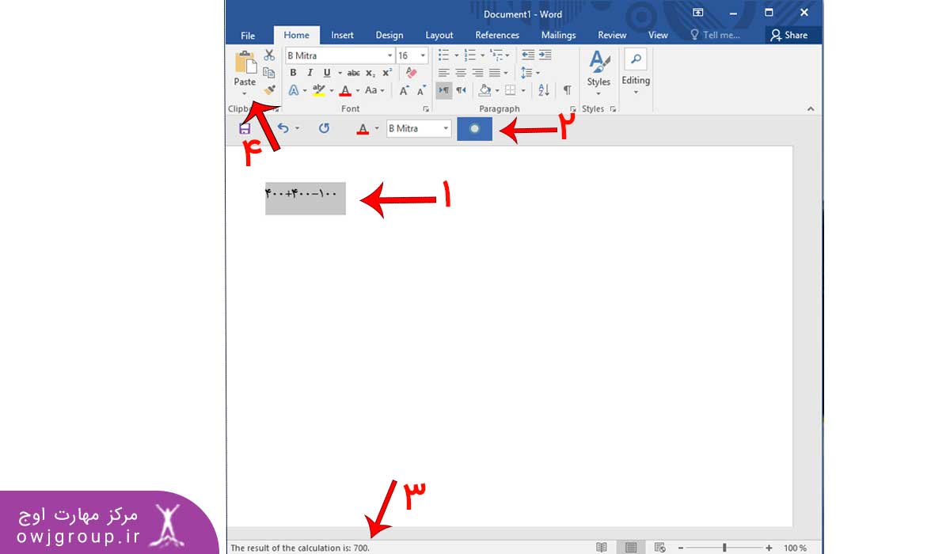Toggle Bold formatting

click(x=293, y=73)
